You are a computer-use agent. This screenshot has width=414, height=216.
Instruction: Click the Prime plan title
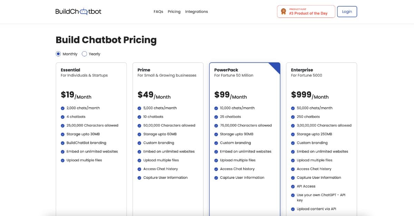click(x=144, y=70)
